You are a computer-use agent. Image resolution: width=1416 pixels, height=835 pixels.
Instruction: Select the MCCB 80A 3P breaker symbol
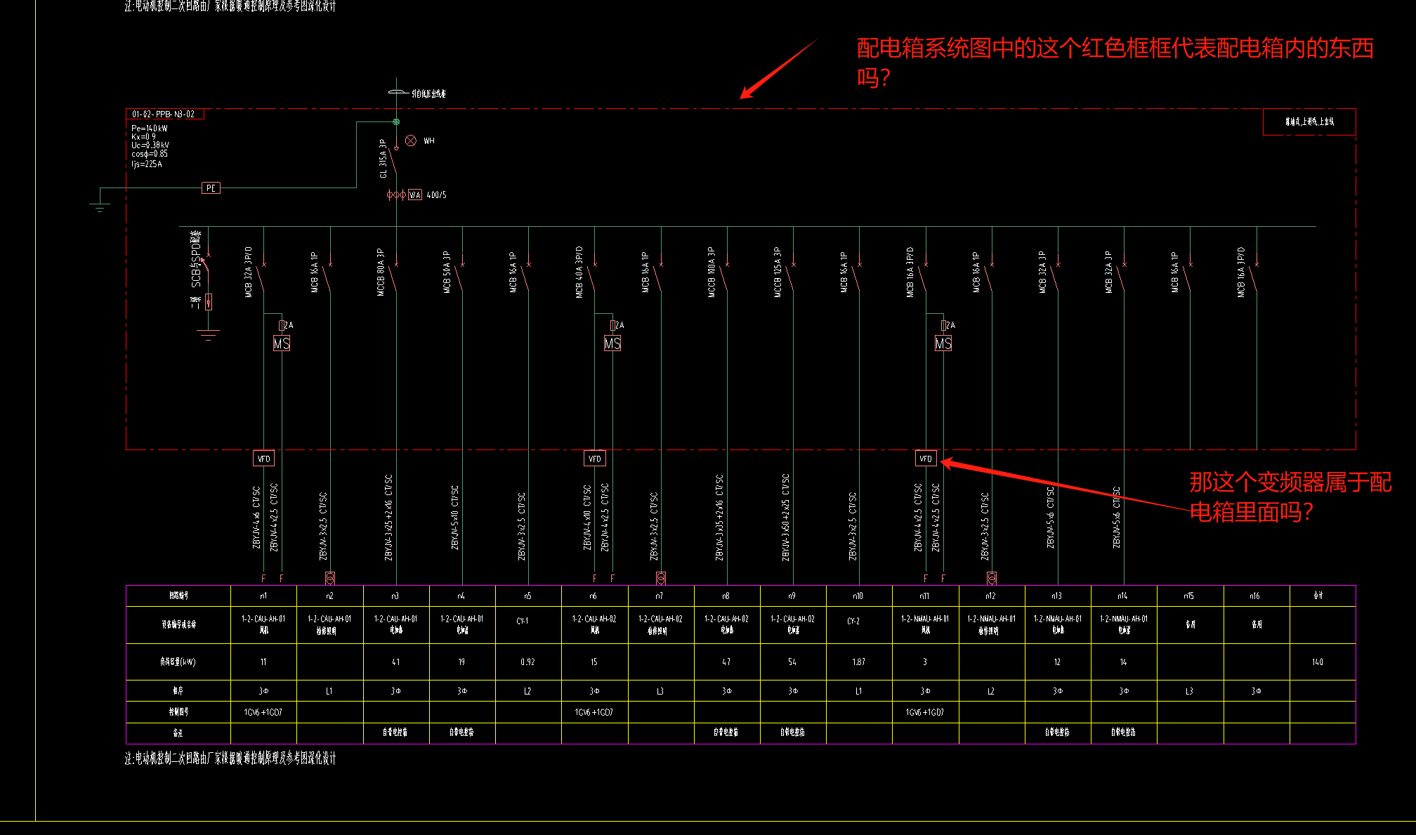coord(393,276)
